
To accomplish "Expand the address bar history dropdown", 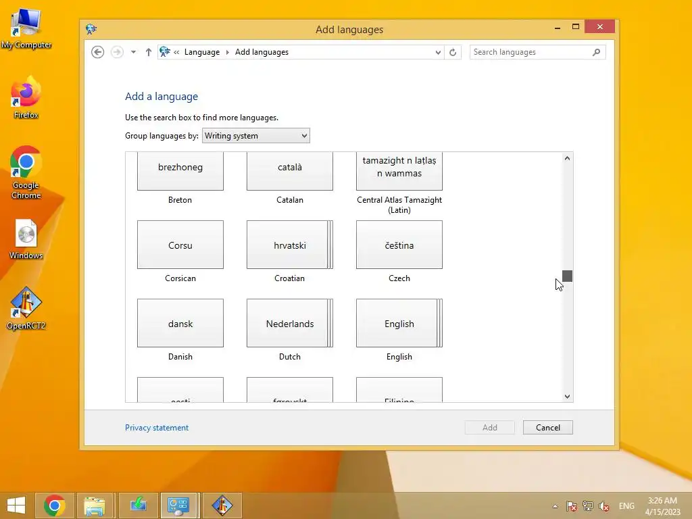I will tap(438, 52).
